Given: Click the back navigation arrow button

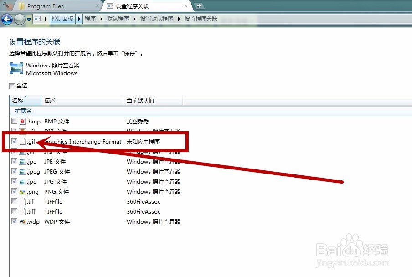Looking at the screenshot, I should coord(6,19).
